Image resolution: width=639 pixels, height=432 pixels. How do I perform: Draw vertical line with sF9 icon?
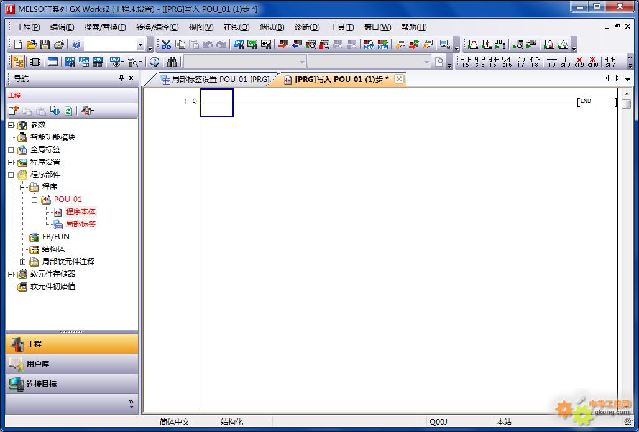(x=566, y=62)
